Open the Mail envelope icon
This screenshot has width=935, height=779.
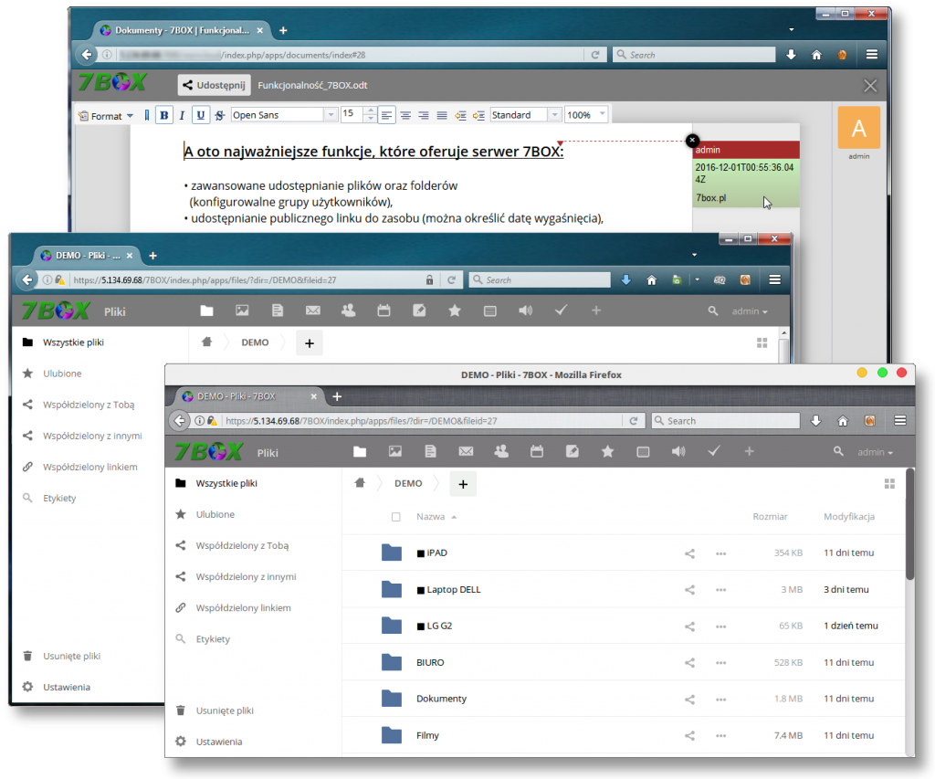pos(466,451)
